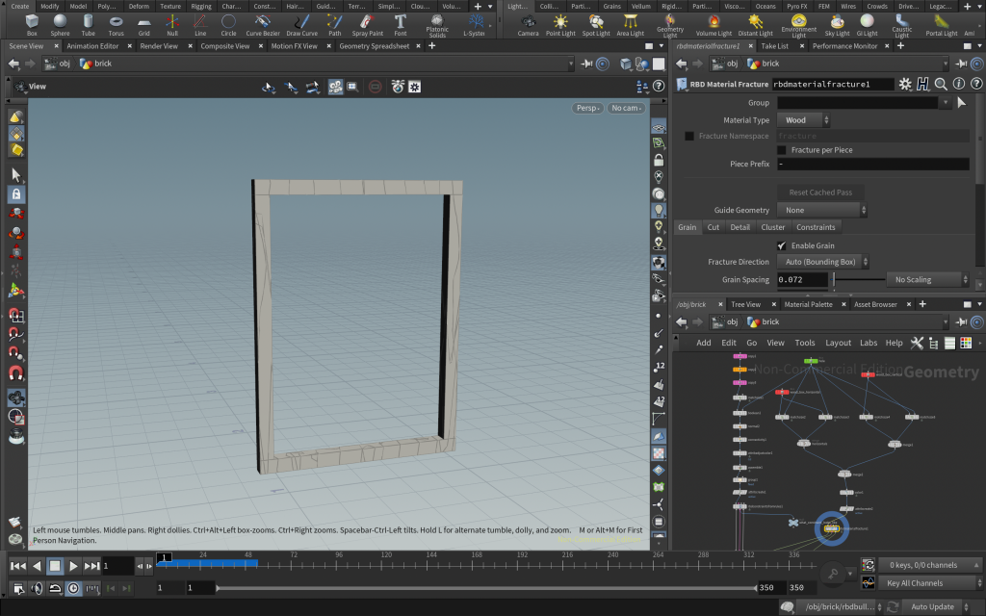This screenshot has height=616, width=986.
Task: Toggle the viewport lock icon in the display sidebar
Action: [659, 161]
